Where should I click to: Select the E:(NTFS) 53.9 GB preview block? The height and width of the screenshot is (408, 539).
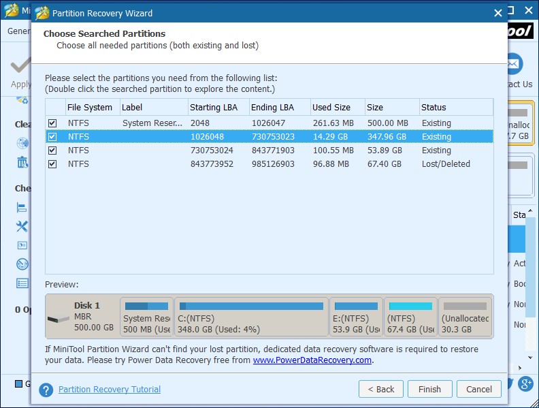coord(356,317)
